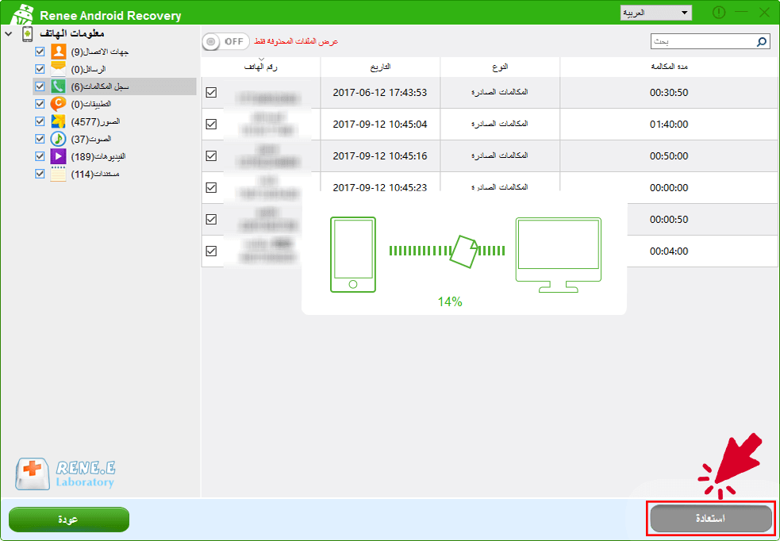Click the Renee Android Recovery logo icon
Image resolution: width=780 pixels, height=541 pixels.
22,15
